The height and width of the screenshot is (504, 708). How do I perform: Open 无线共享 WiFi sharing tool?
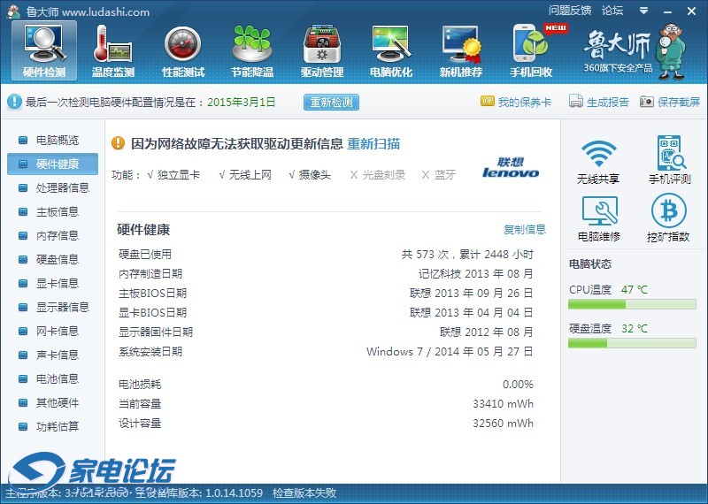(x=598, y=161)
